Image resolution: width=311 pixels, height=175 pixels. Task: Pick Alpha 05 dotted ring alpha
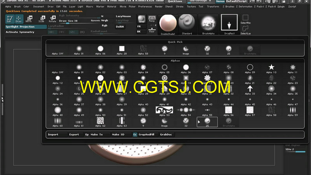tap(164, 69)
